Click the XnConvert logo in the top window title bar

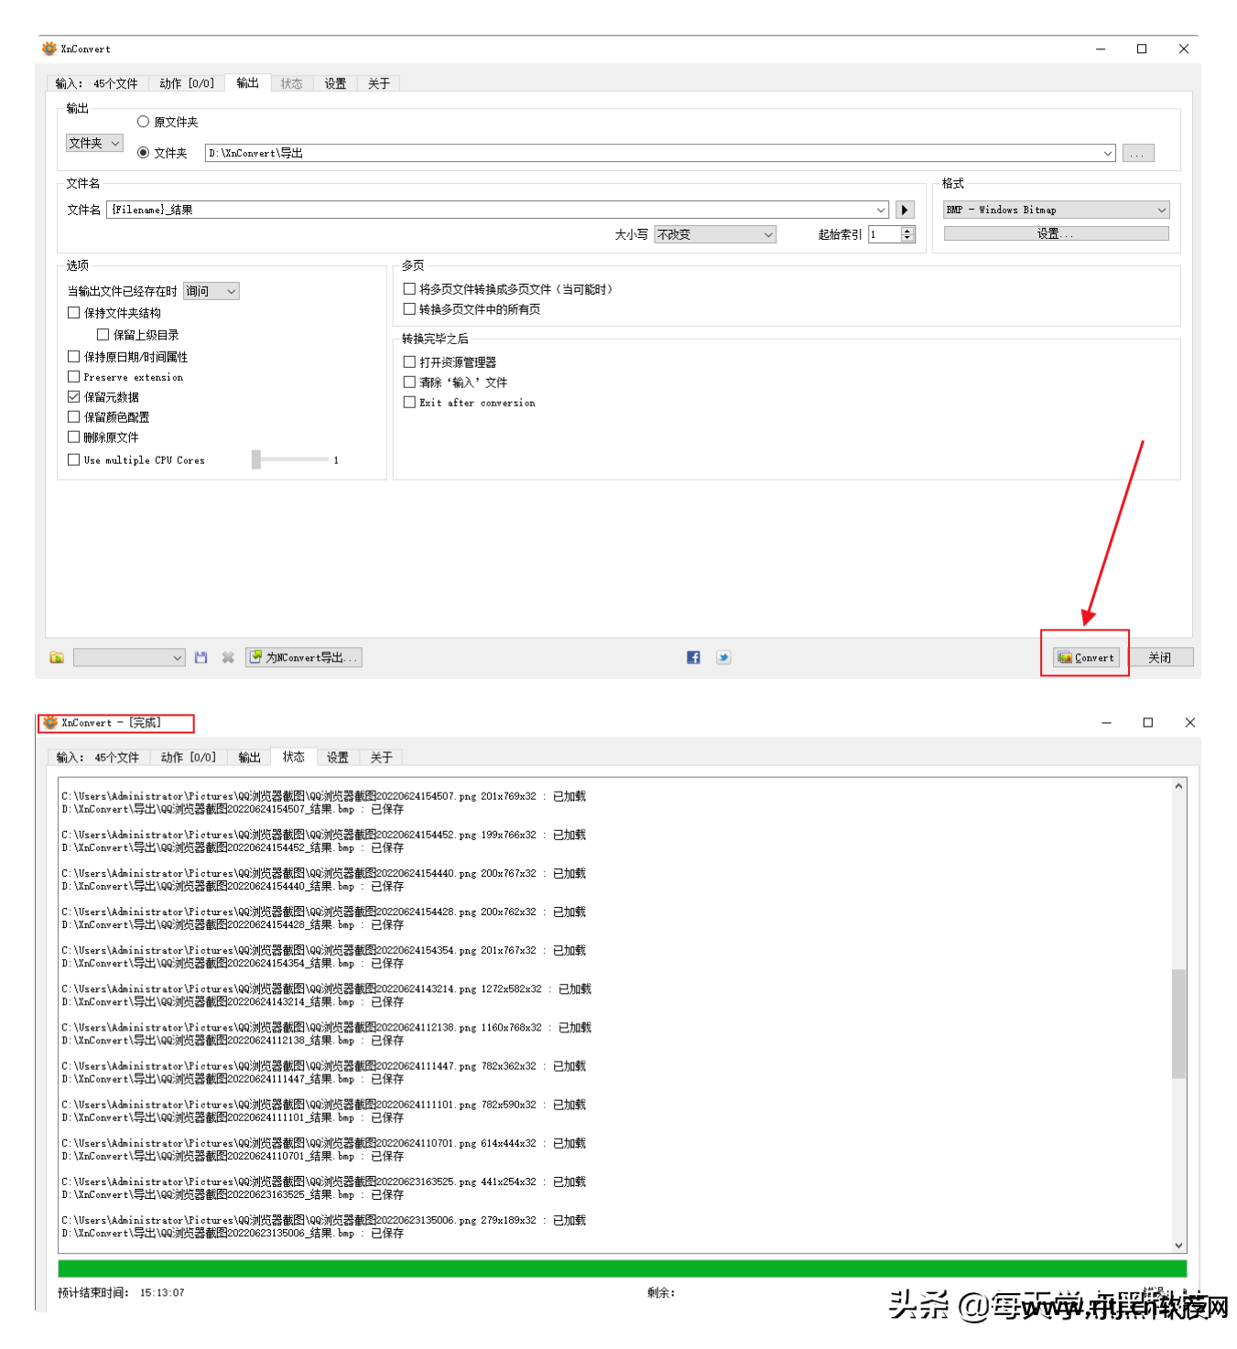(x=49, y=49)
